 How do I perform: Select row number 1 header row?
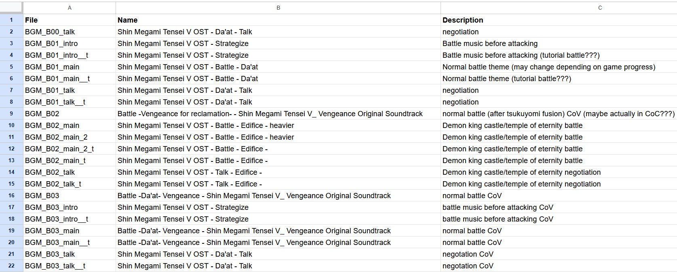tap(11, 20)
